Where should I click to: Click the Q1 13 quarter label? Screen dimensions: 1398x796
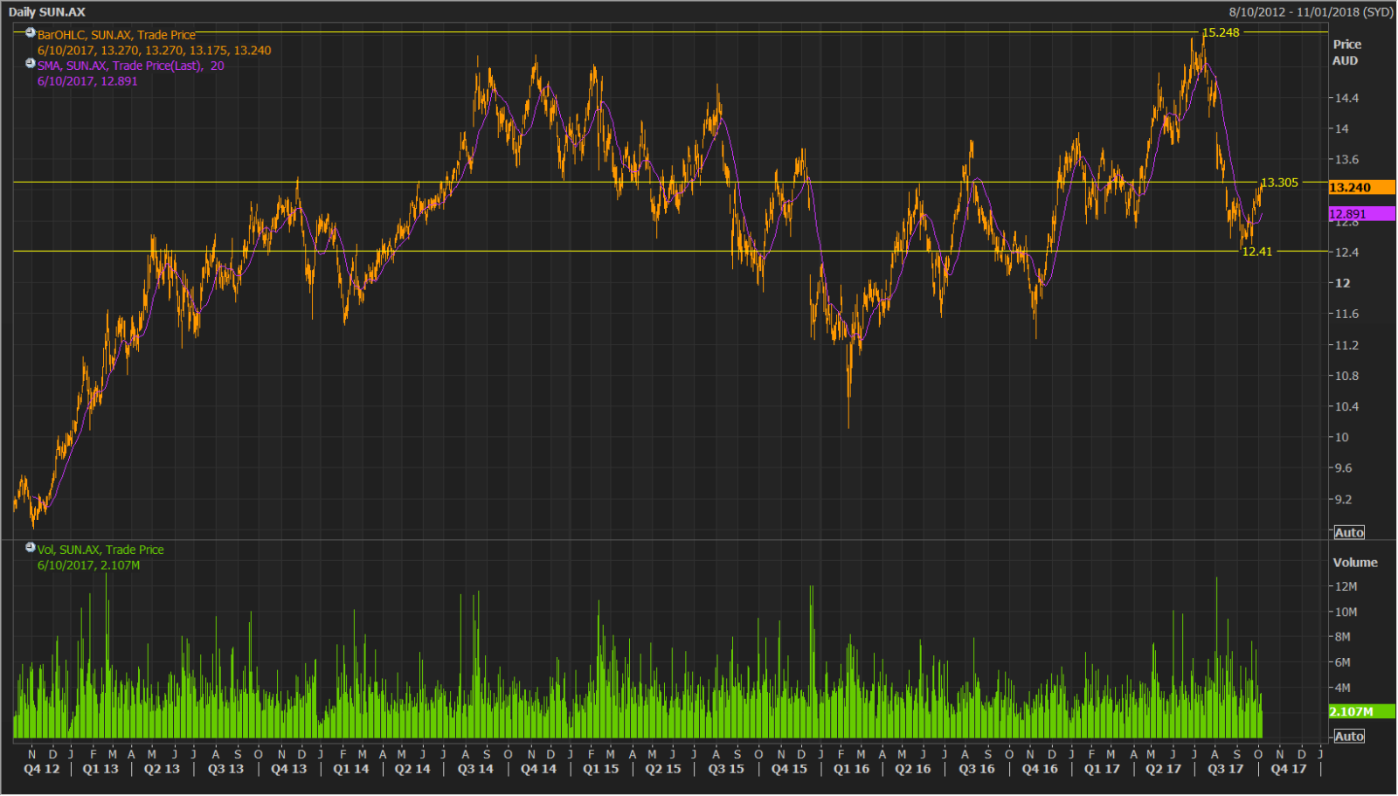pos(100,769)
